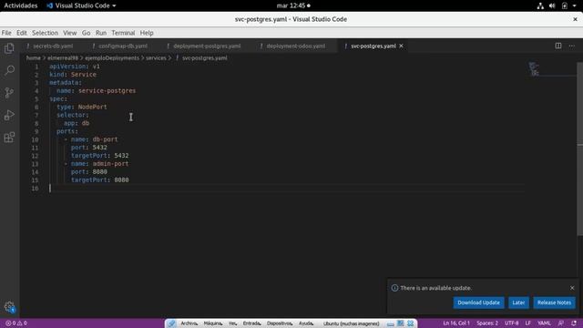
Task: Click the ejemploDeployments breadcrumb segment
Action: 112,58
